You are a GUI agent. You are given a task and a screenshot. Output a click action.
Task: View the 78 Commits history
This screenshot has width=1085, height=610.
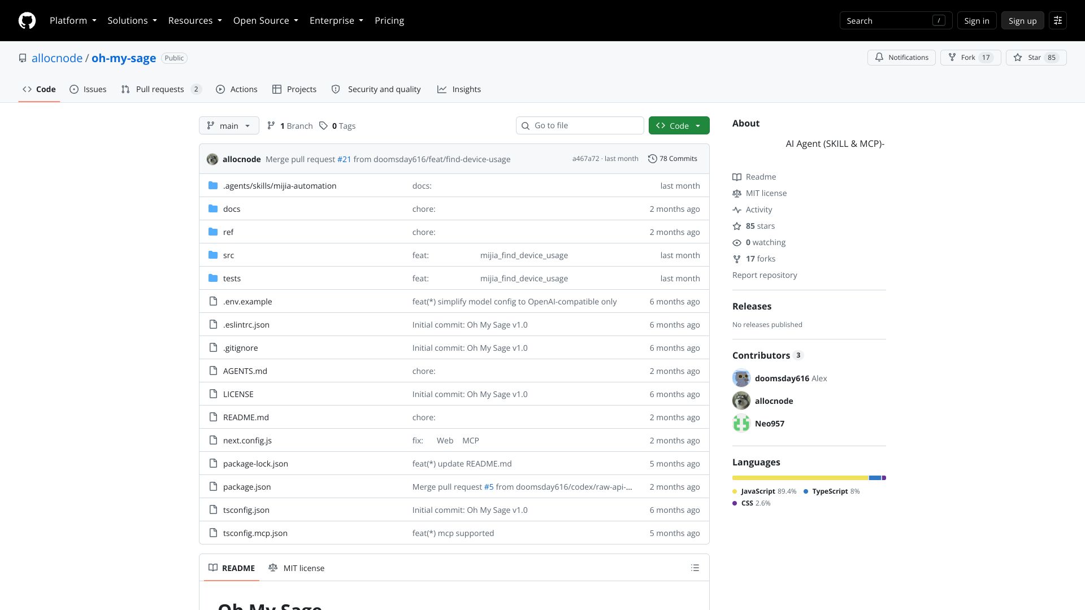672,159
